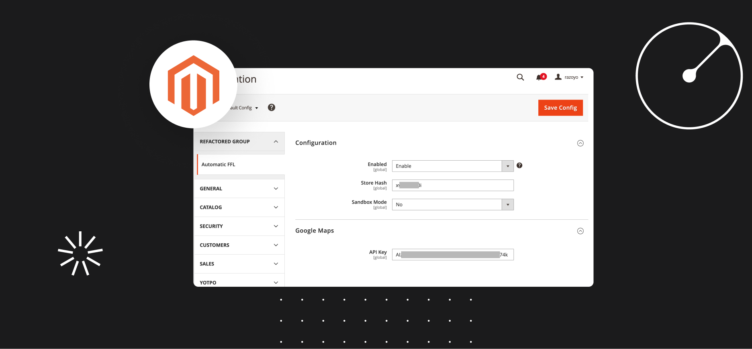Click the Magento logo
This screenshot has height=349, width=752.
194,85
